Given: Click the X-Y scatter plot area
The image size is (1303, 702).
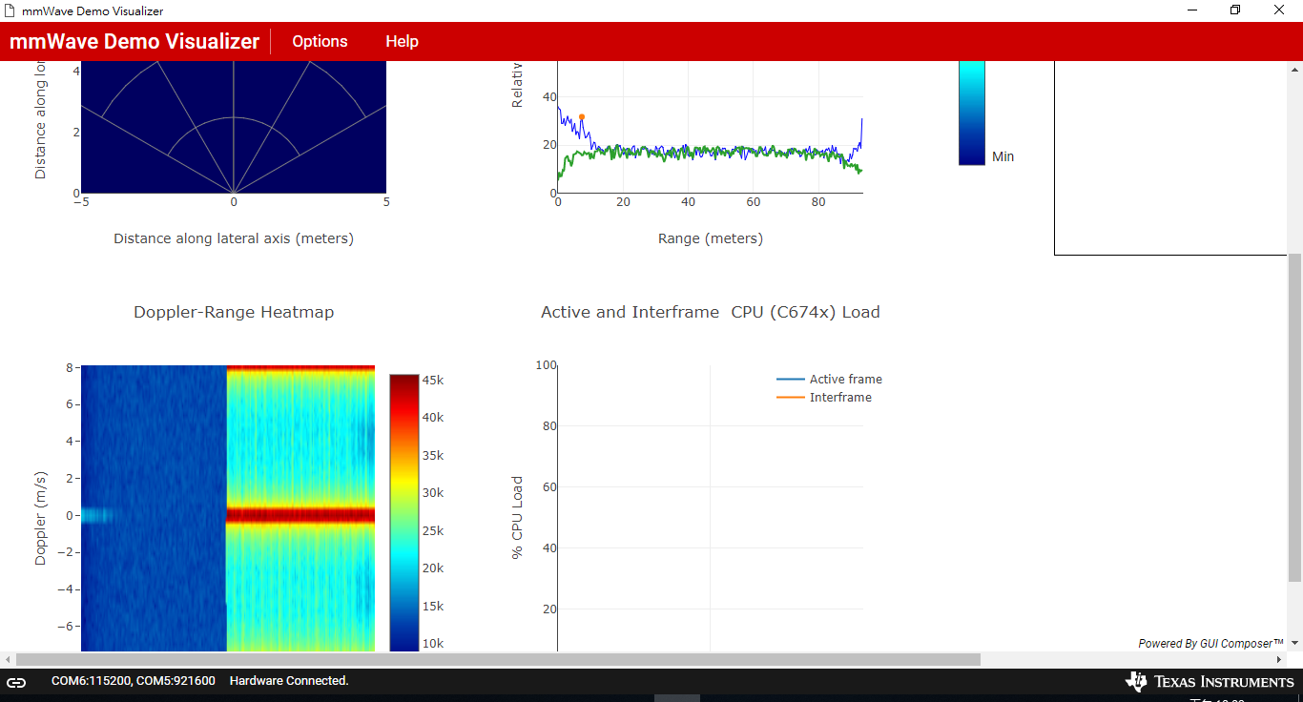Looking at the screenshot, I should point(234,127).
